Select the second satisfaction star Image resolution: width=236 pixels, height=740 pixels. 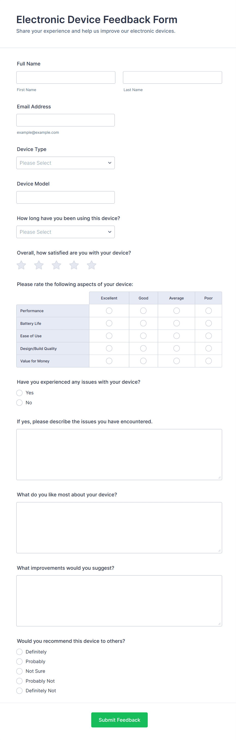(x=39, y=265)
